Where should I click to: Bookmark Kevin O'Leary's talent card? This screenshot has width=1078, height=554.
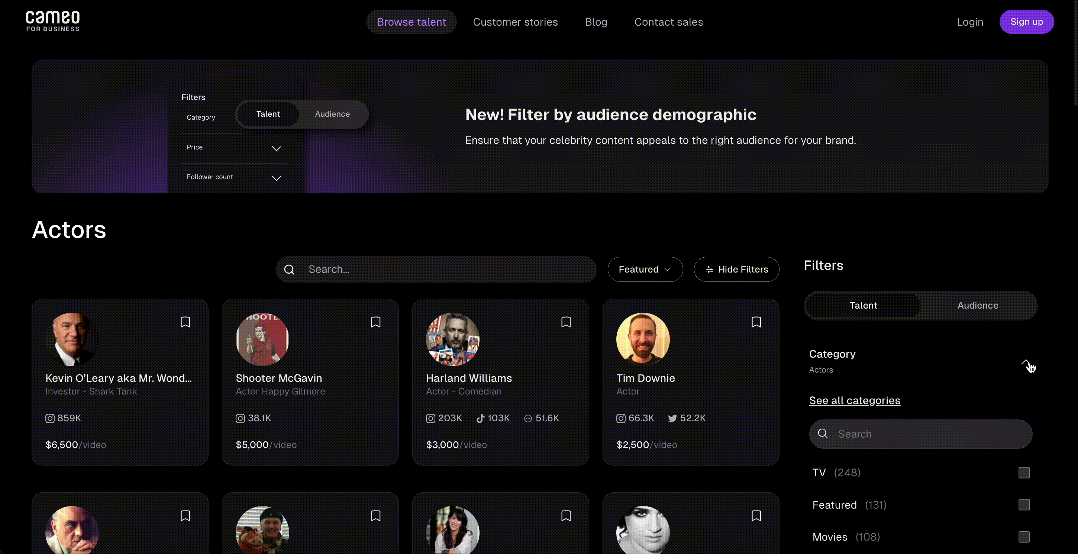[185, 322]
